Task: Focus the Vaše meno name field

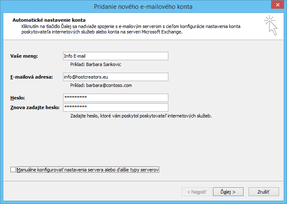Action: point(115,56)
